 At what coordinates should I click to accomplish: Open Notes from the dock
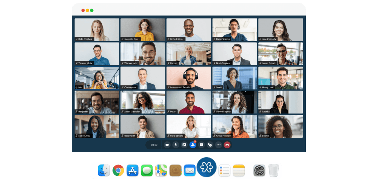click(x=239, y=171)
